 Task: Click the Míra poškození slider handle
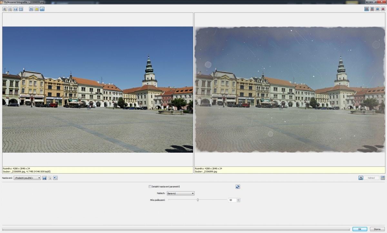(x=198, y=200)
